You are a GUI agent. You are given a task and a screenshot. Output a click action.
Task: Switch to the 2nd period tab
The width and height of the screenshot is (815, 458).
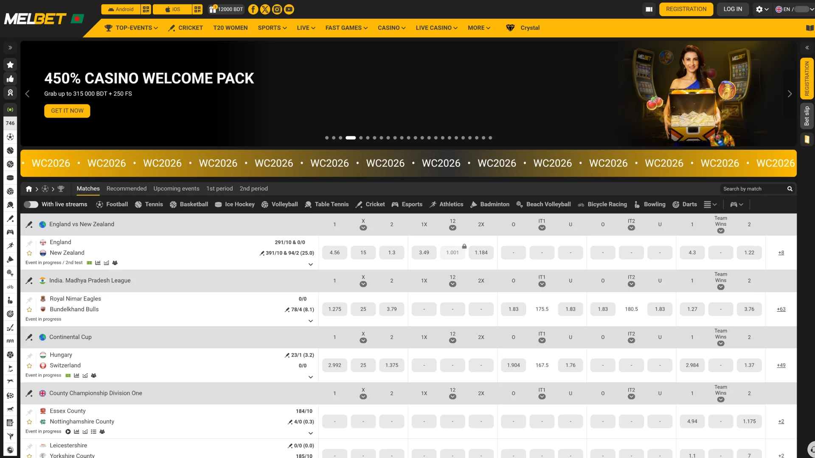click(x=253, y=189)
